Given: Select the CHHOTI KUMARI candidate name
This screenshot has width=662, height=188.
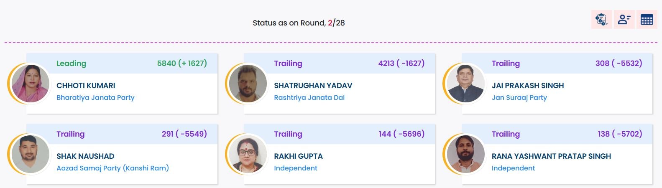Looking at the screenshot, I should coord(86,86).
